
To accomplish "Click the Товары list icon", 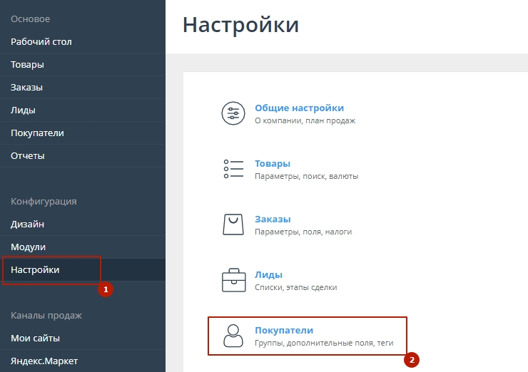I will (233, 169).
